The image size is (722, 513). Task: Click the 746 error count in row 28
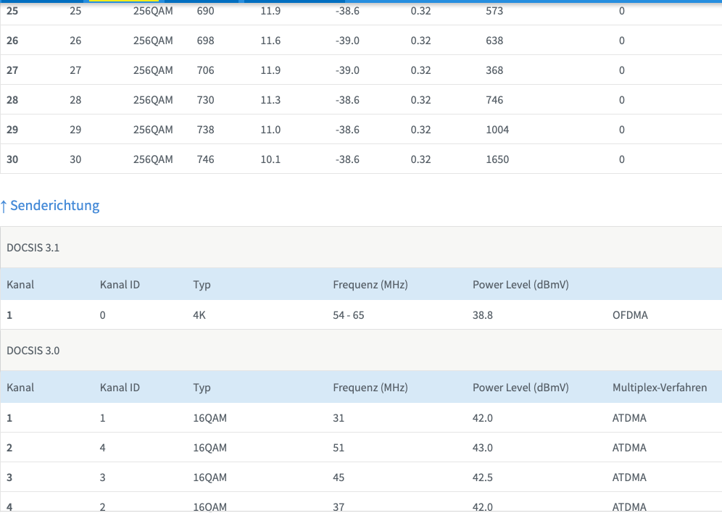pos(494,100)
